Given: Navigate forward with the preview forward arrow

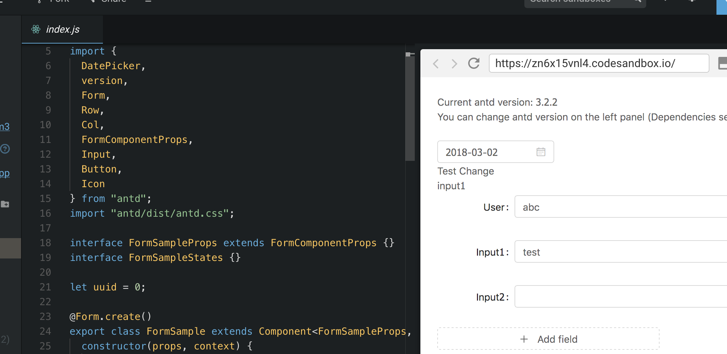Looking at the screenshot, I should pyautogui.click(x=454, y=64).
